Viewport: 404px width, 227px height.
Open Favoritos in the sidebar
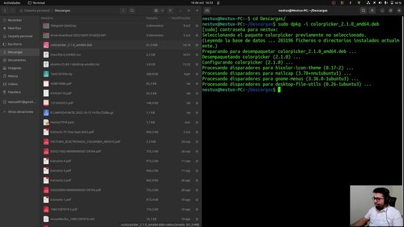tap(20, 28)
